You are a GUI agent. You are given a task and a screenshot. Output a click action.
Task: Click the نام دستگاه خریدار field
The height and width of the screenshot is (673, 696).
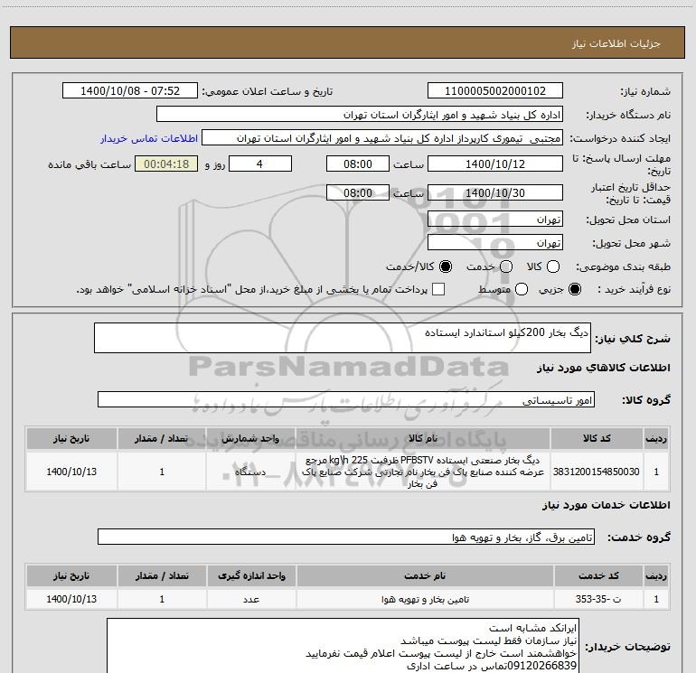(360, 115)
